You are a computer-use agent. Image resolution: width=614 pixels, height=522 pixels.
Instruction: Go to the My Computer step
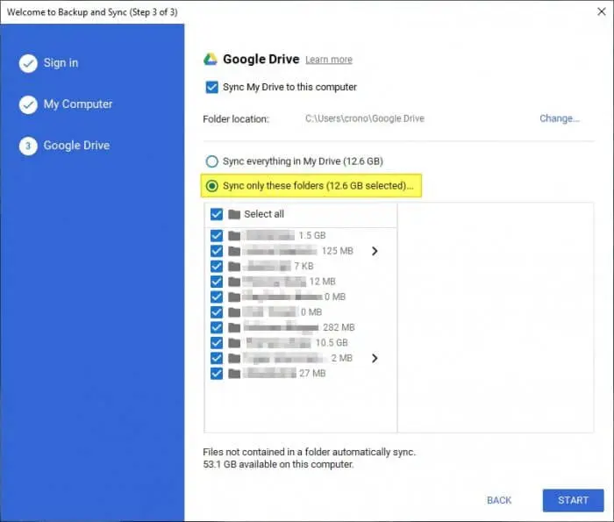(78, 104)
